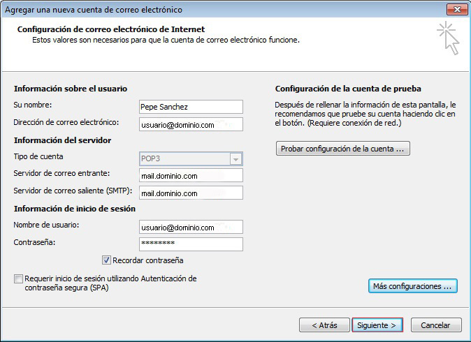This screenshot has height=342, width=471.
Task: Select the Contraseña password field
Action: pos(191,244)
